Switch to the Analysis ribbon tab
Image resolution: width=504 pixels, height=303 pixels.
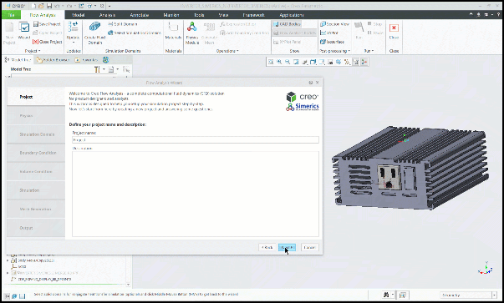(107, 15)
